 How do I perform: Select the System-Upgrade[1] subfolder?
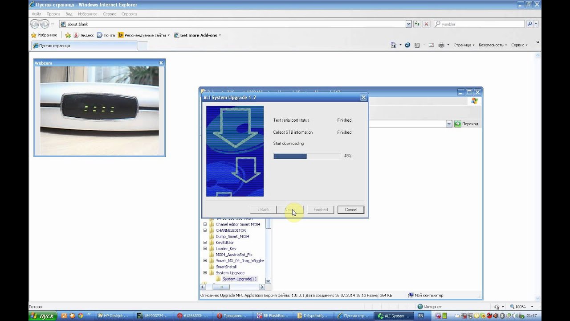tap(240, 279)
